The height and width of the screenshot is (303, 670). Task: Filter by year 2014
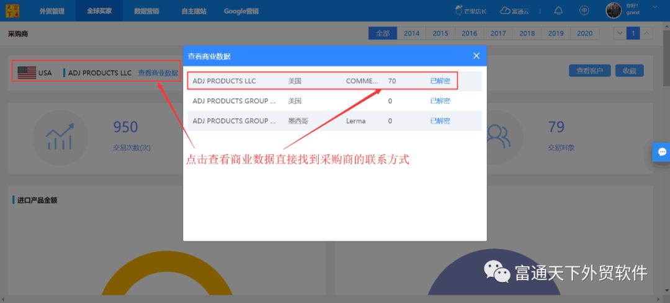(x=411, y=33)
